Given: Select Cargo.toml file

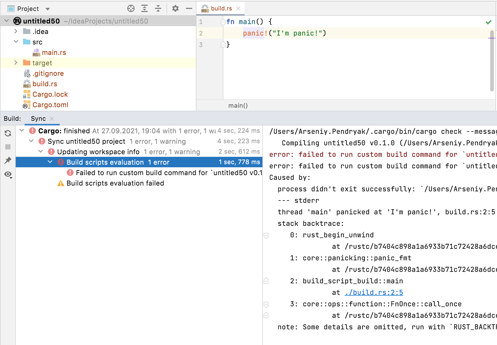Looking at the screenshot, I should [x=50, y=105].
